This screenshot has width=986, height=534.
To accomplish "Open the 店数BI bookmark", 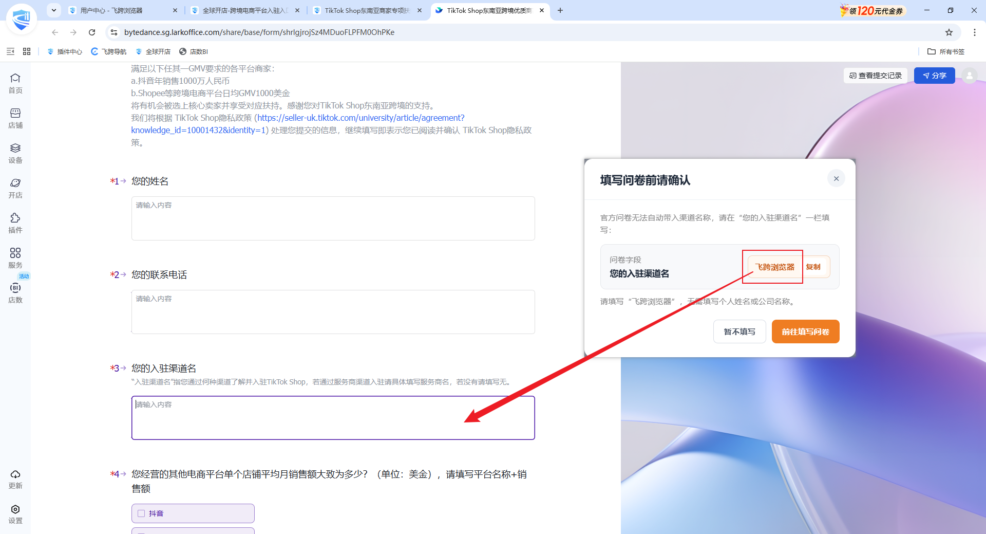I will coord(194,51).
